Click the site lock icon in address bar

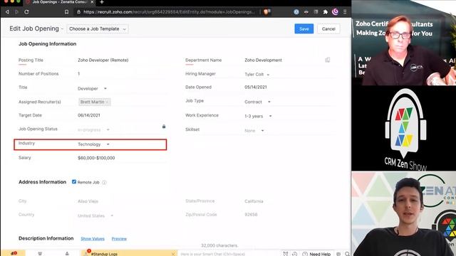point(79,12)
